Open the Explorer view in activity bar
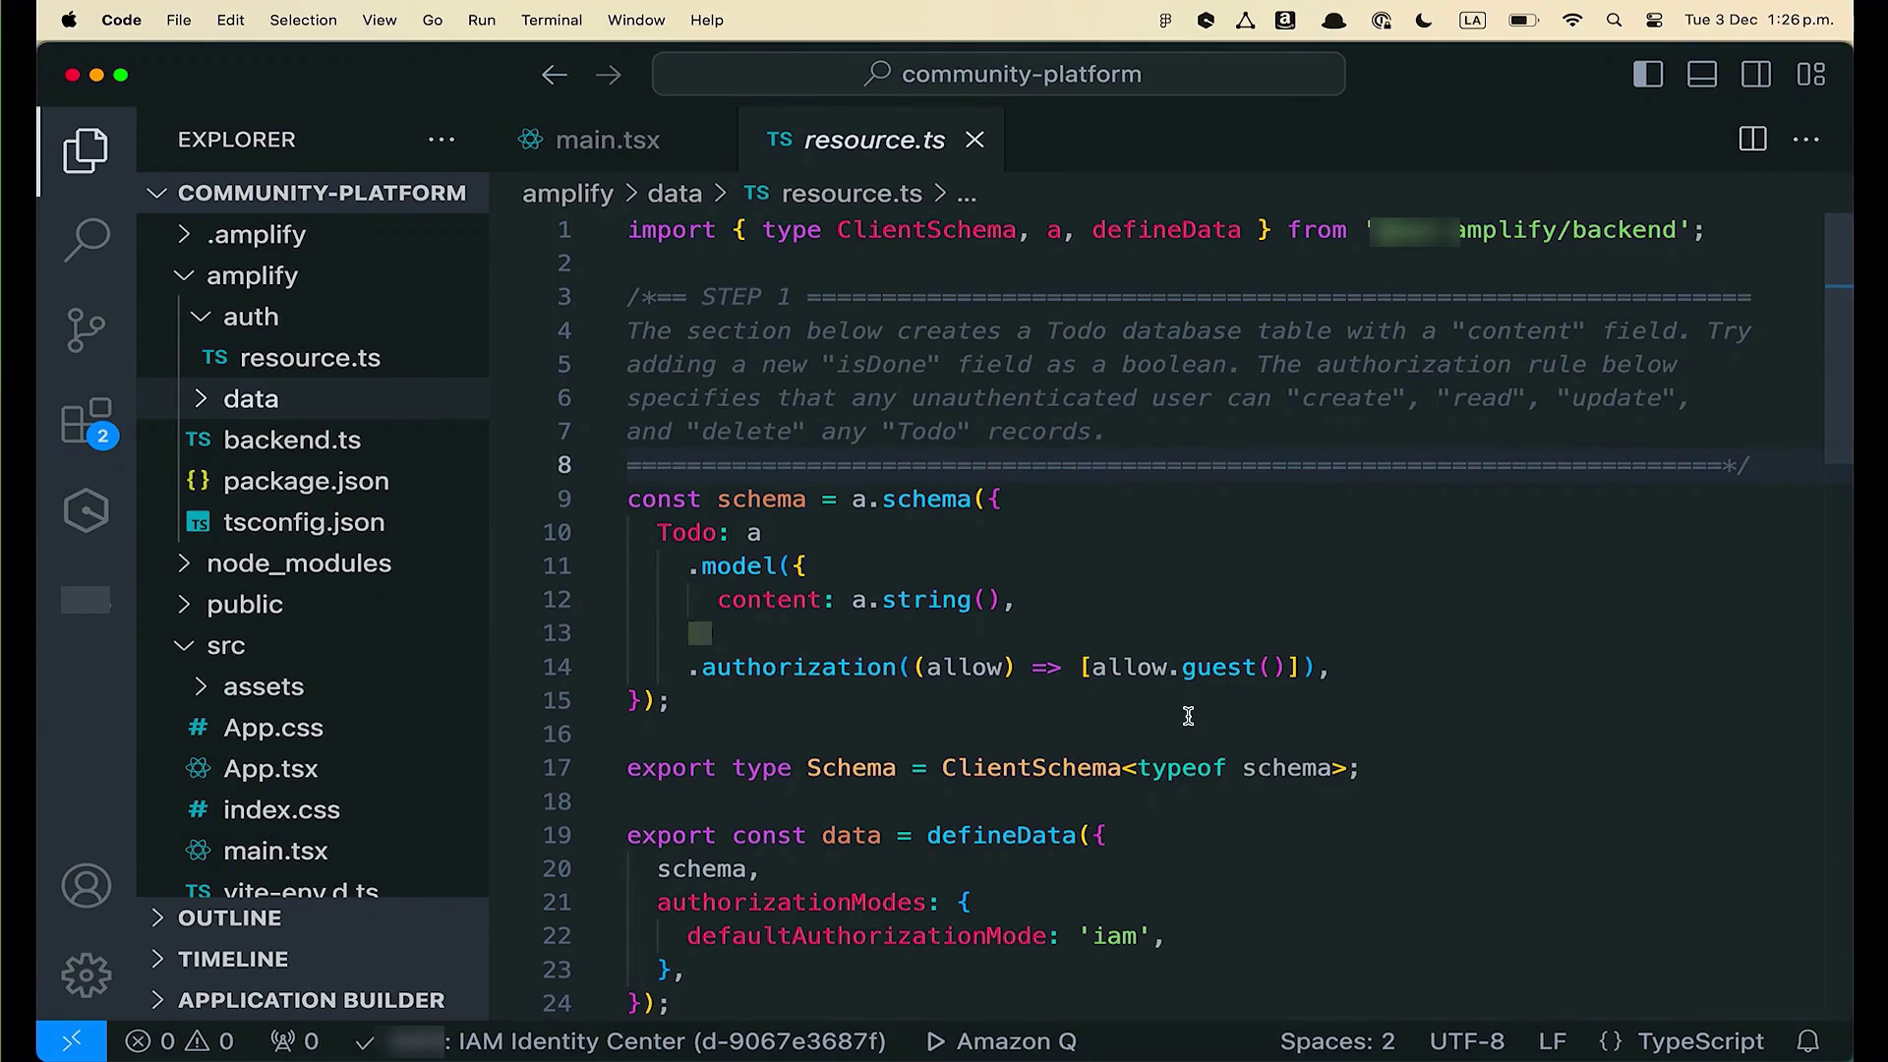This screenshot has height=1062, width=1888. tap(86, 150)
